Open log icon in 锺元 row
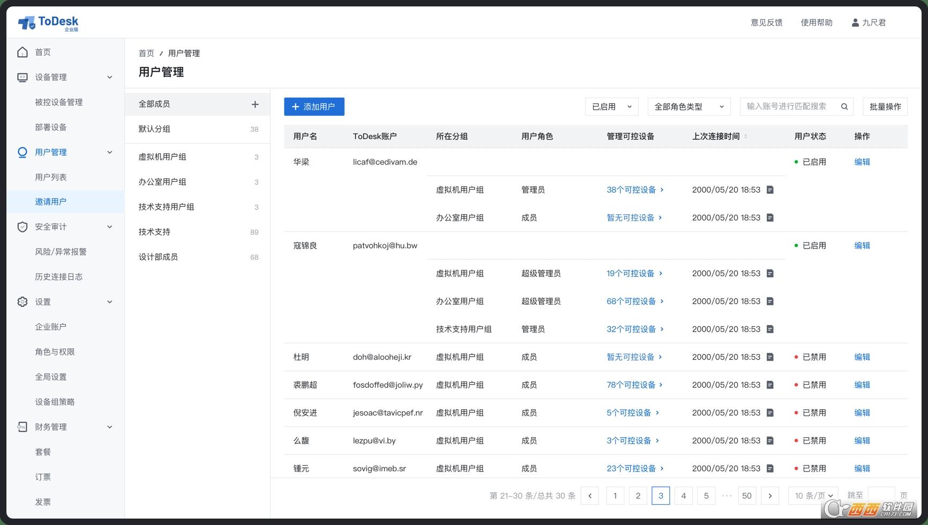The image size is (928, 525). [770, 468]
